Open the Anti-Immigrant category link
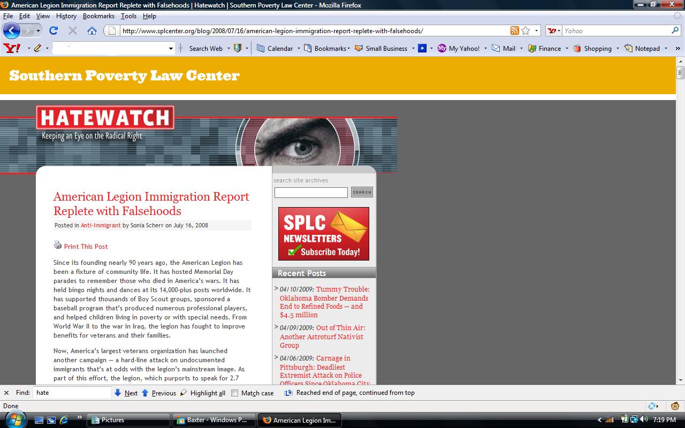This screenshot has width=685, height=428. click(101, 225)
